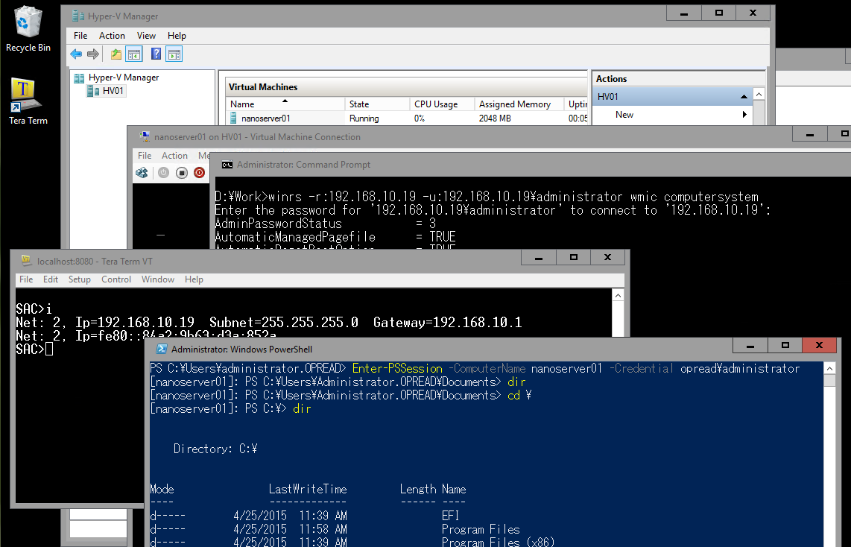Click the Actions pane heading
Viewport: 851px width, 547px height.
611,79
